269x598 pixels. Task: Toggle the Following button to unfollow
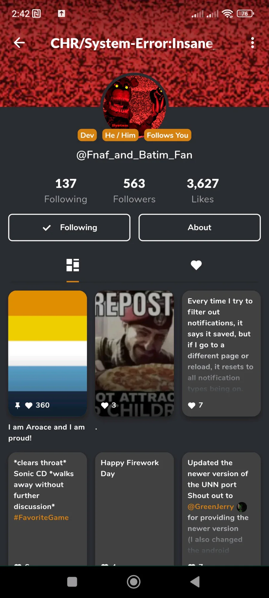coord(69,228)
